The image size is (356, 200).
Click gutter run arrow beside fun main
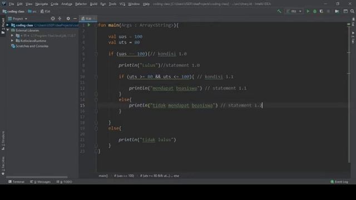click(x=89, y=25)
